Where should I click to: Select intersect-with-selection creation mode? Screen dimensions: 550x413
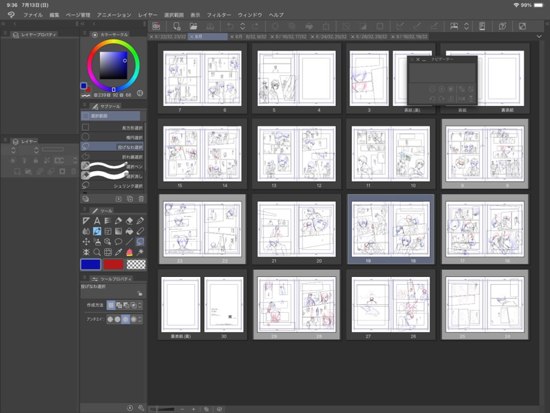[x=133, y=305]
